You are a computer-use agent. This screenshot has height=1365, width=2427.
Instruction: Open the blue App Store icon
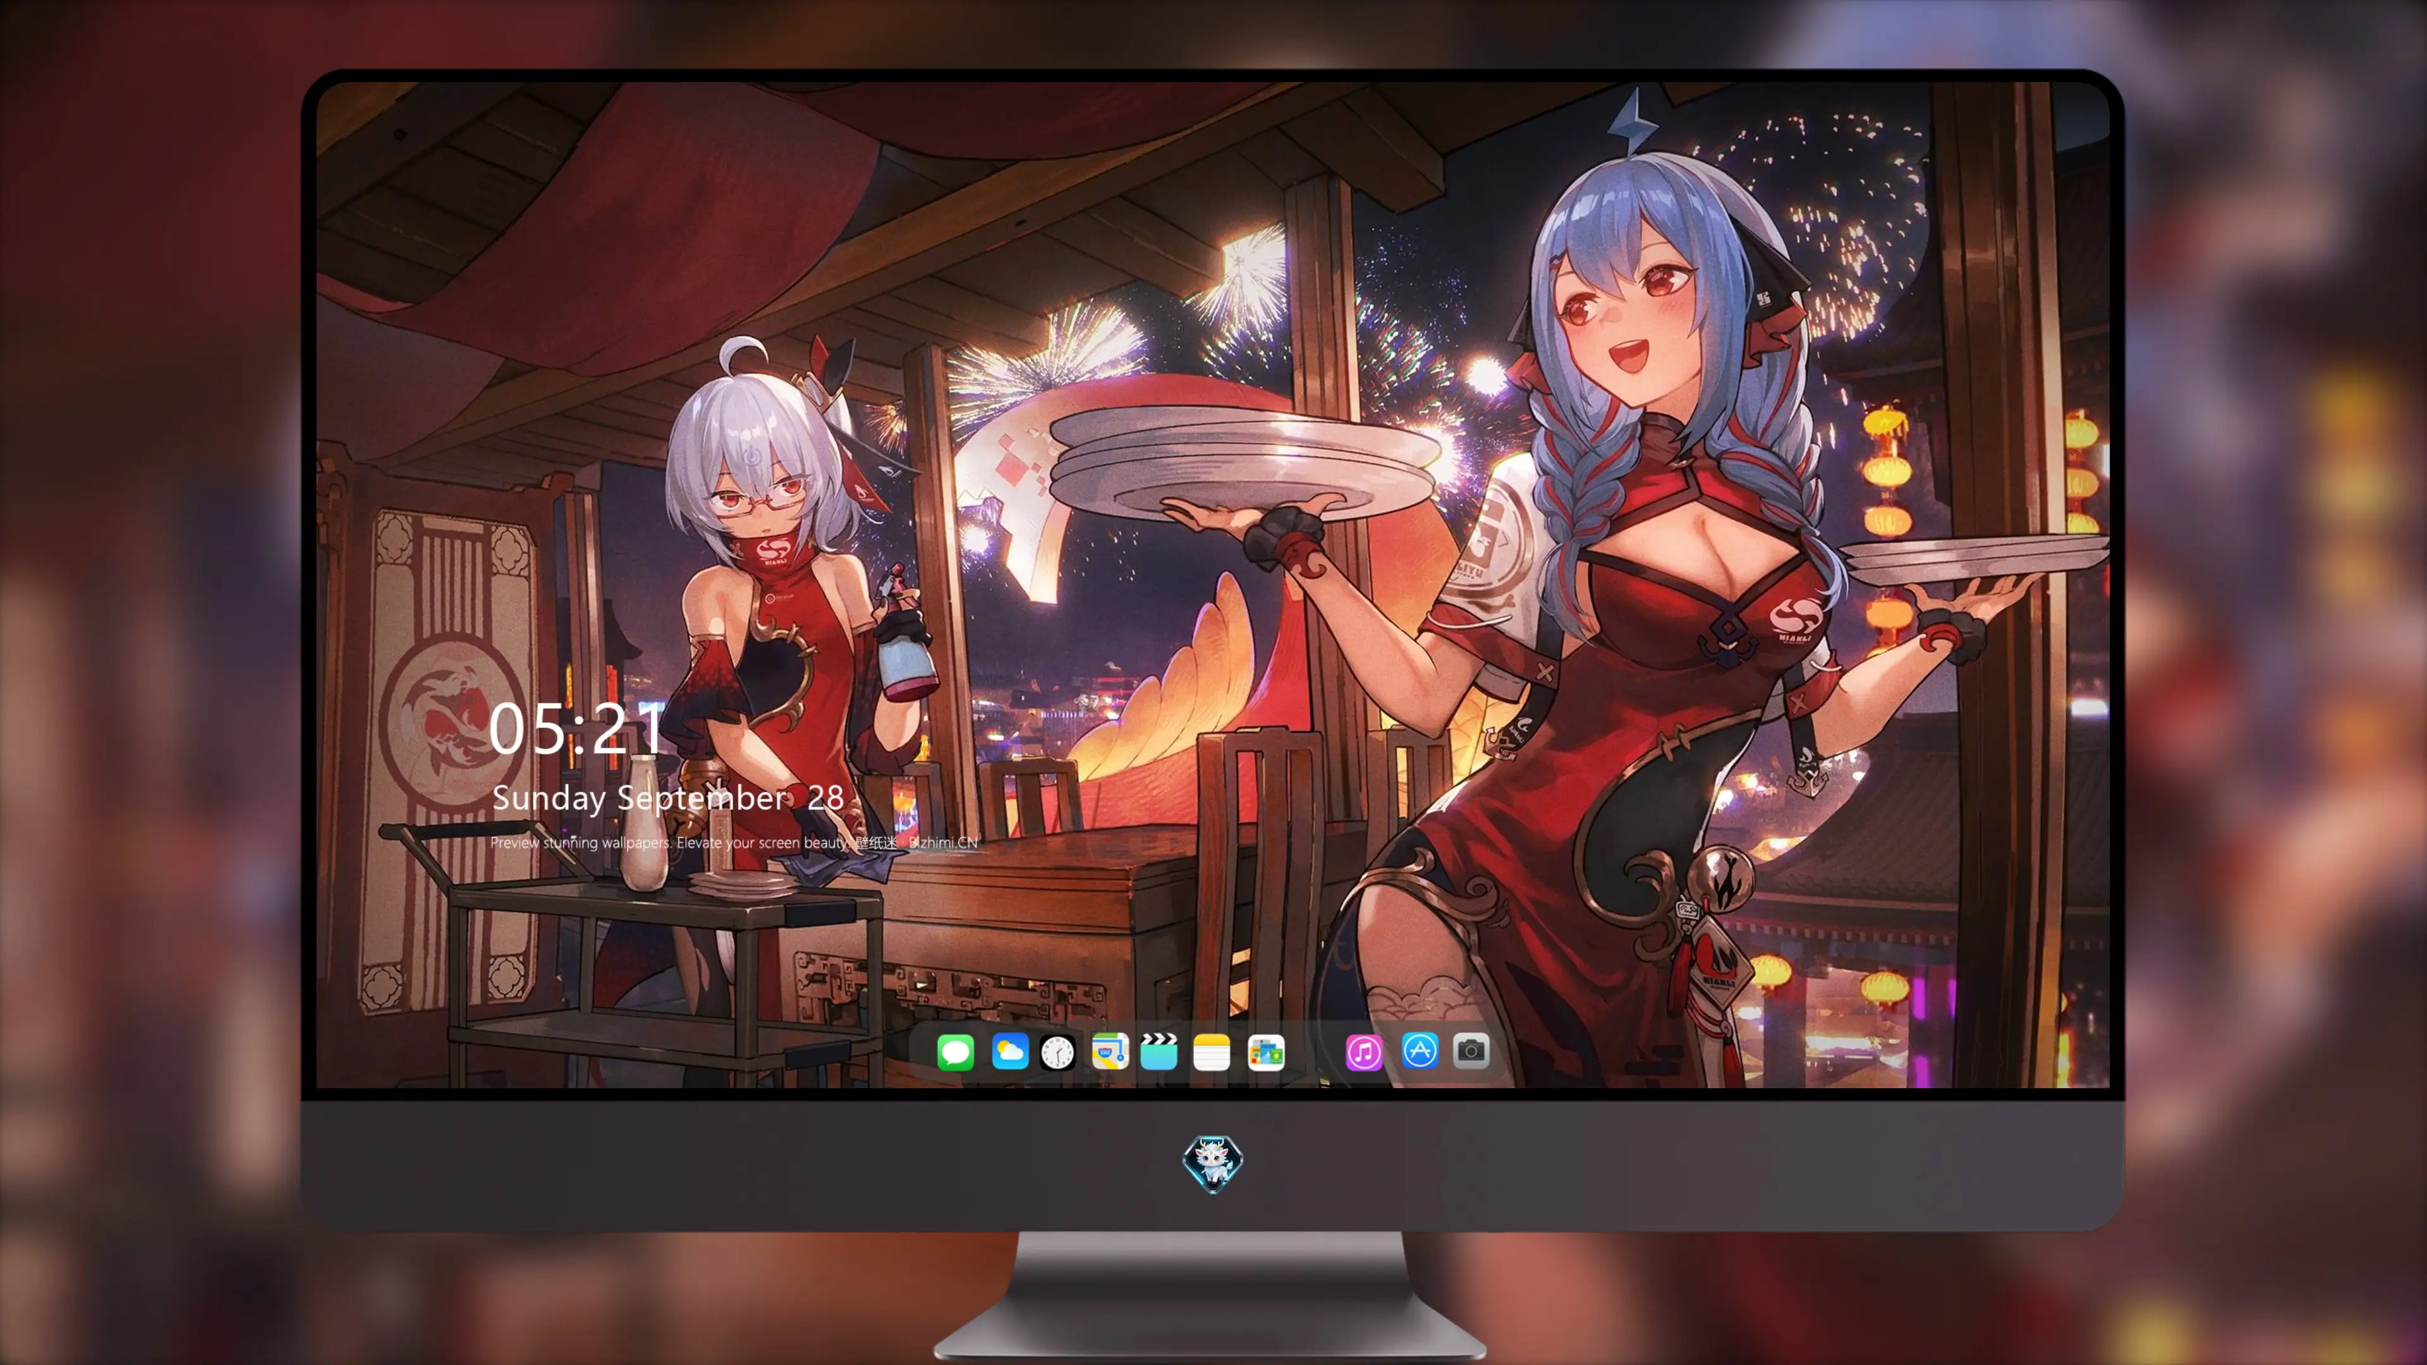[x=1420, y=1052]
